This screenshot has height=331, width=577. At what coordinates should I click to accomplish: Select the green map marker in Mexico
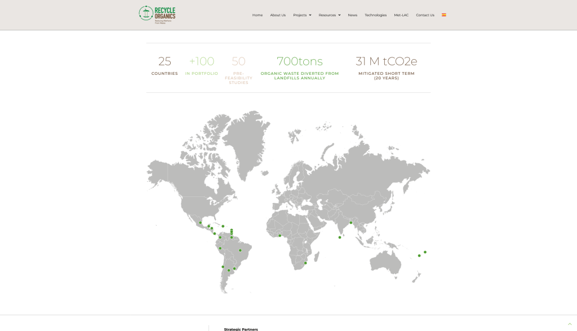click(x=200, y=222)
